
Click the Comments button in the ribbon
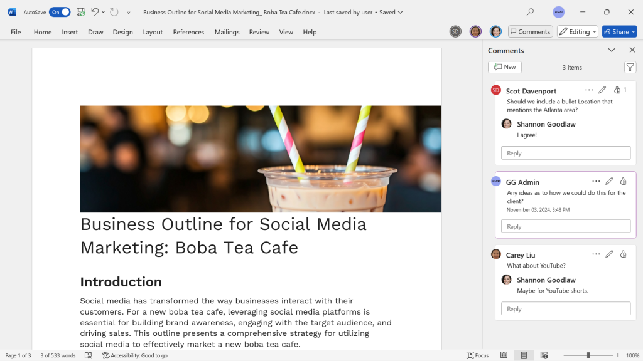530,31
